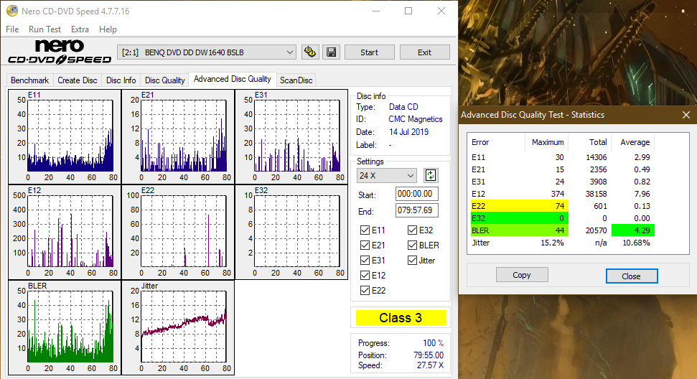Uncheck the E21 checkbox
The height and width of the screenshot is (379, 697).
(x=365, y=245)
